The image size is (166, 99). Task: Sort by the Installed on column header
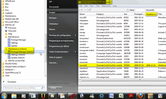tap(151, 14)
